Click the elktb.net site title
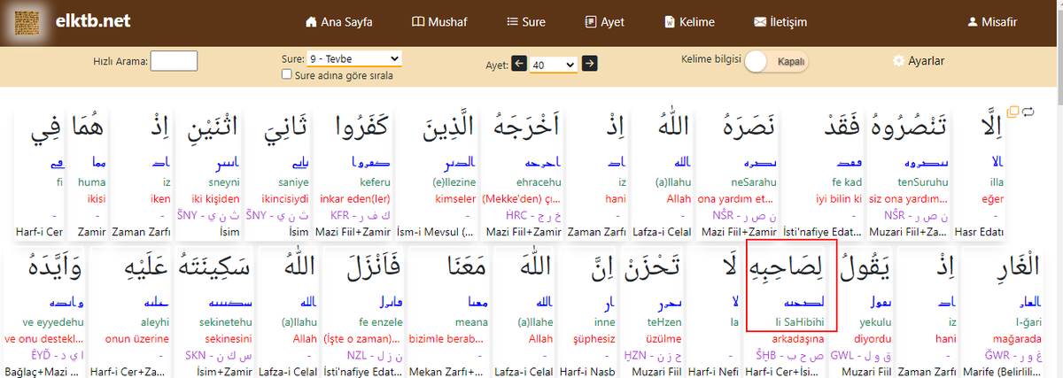The height and width of the screenshot is (378, 1063). (92, 20)
